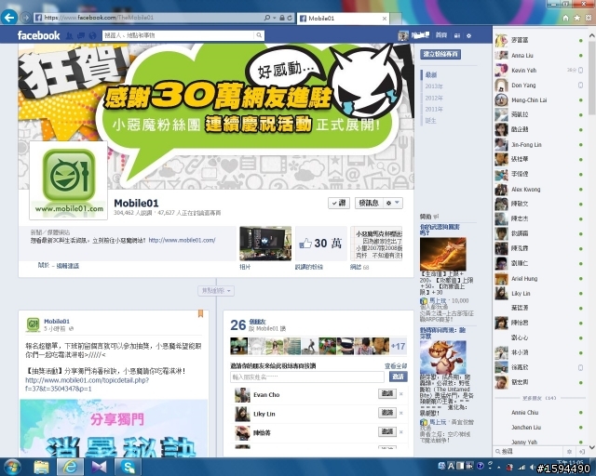The width and height of the screenshot is (596, 476).
Task: Click the Mobile01 page profile logo
Action: (x=68, y=180)
